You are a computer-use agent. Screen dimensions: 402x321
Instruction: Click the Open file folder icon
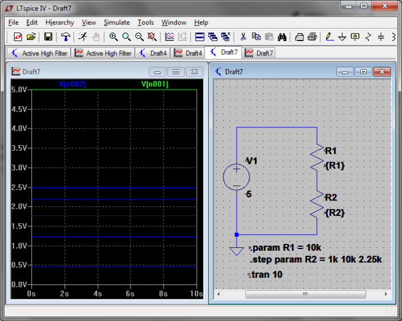[x=31, y=37]
